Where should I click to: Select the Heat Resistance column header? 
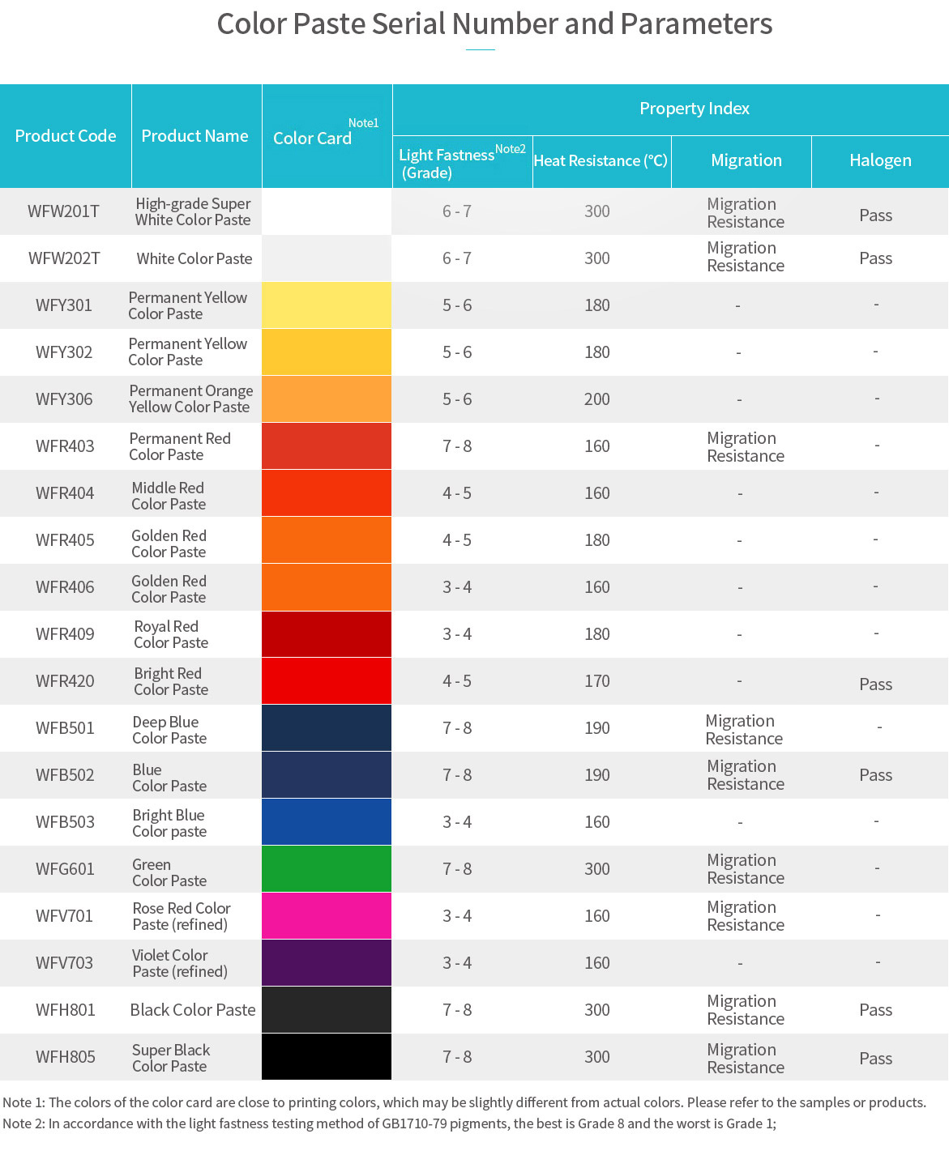pyautogui.click(x=601, y=161)
